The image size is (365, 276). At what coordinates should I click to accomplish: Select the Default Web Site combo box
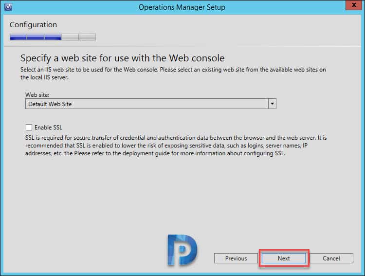coord(150,104)
